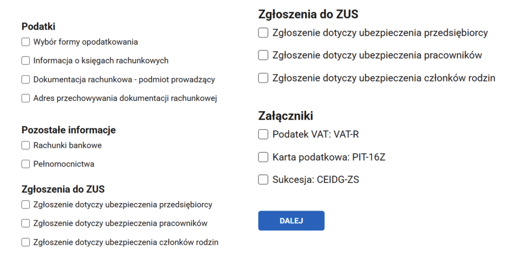
Task: Click the 'Pełnomocnictwa' label text
Action: 64,164
